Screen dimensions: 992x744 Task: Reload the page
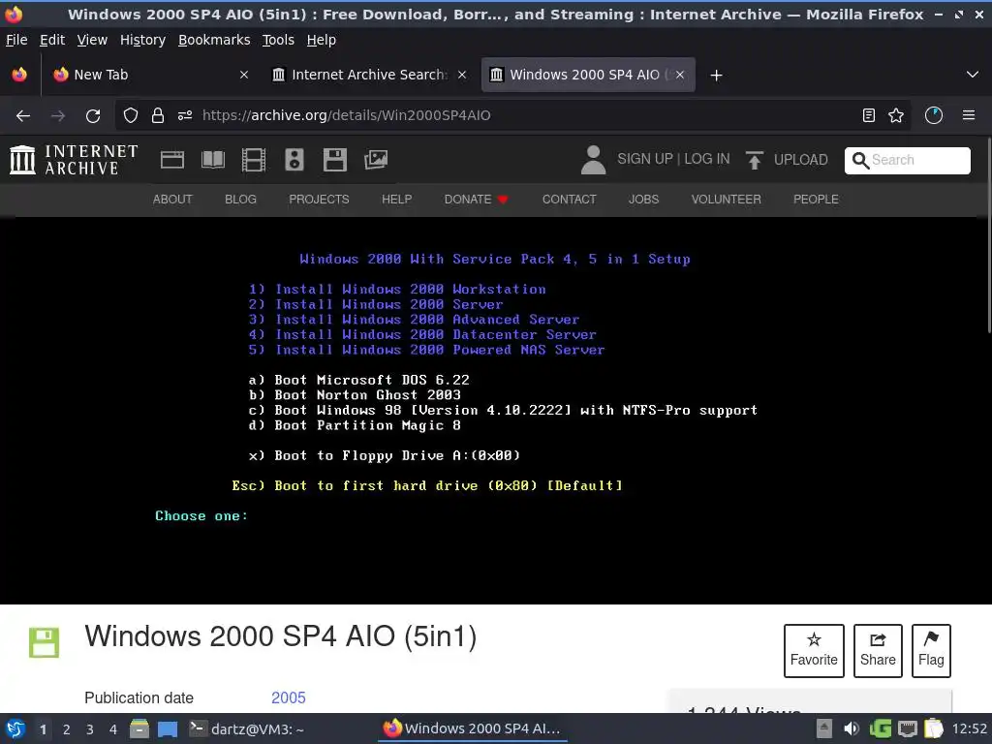93,116
